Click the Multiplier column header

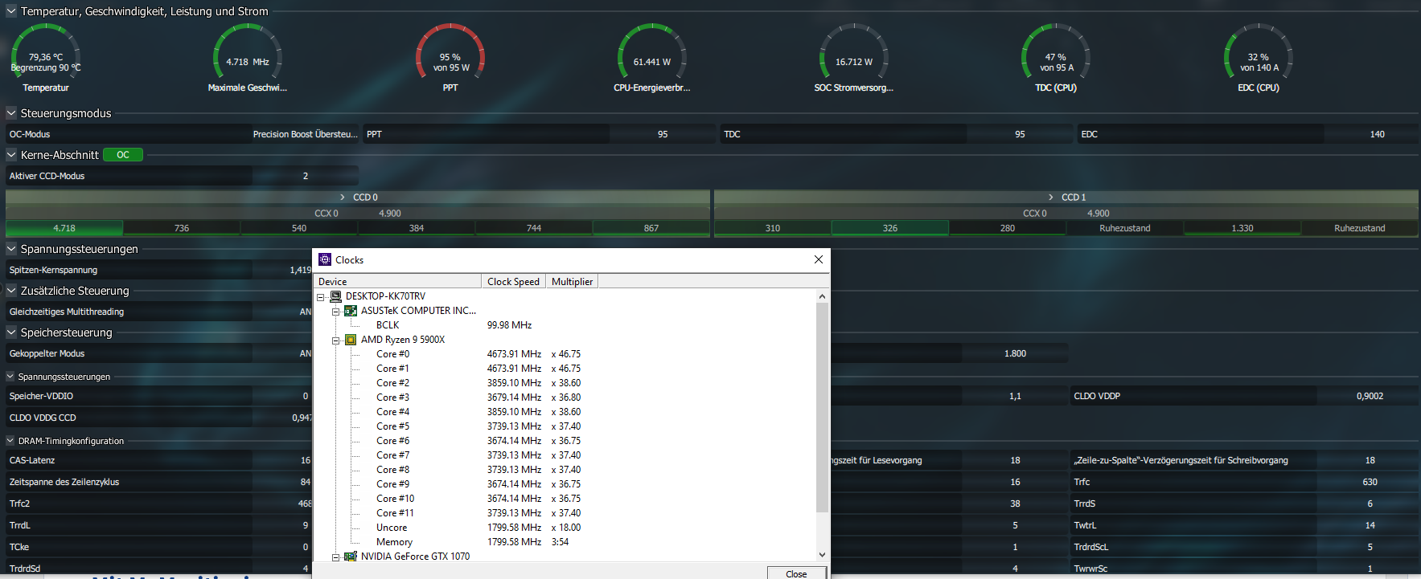(x=572, y=282)
